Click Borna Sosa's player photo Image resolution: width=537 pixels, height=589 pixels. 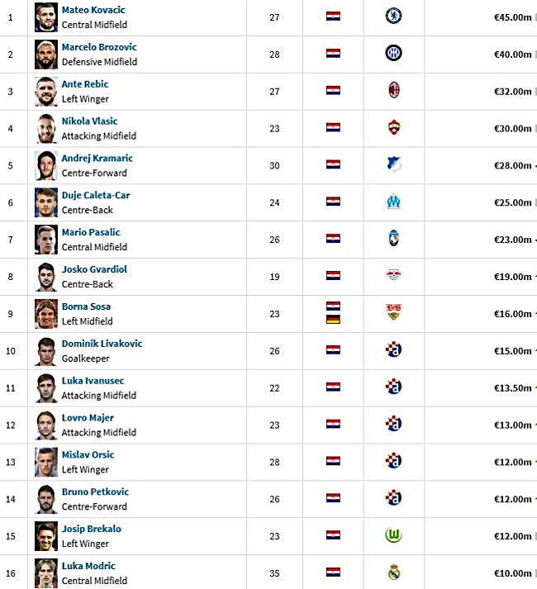click(x=46, y=314)
